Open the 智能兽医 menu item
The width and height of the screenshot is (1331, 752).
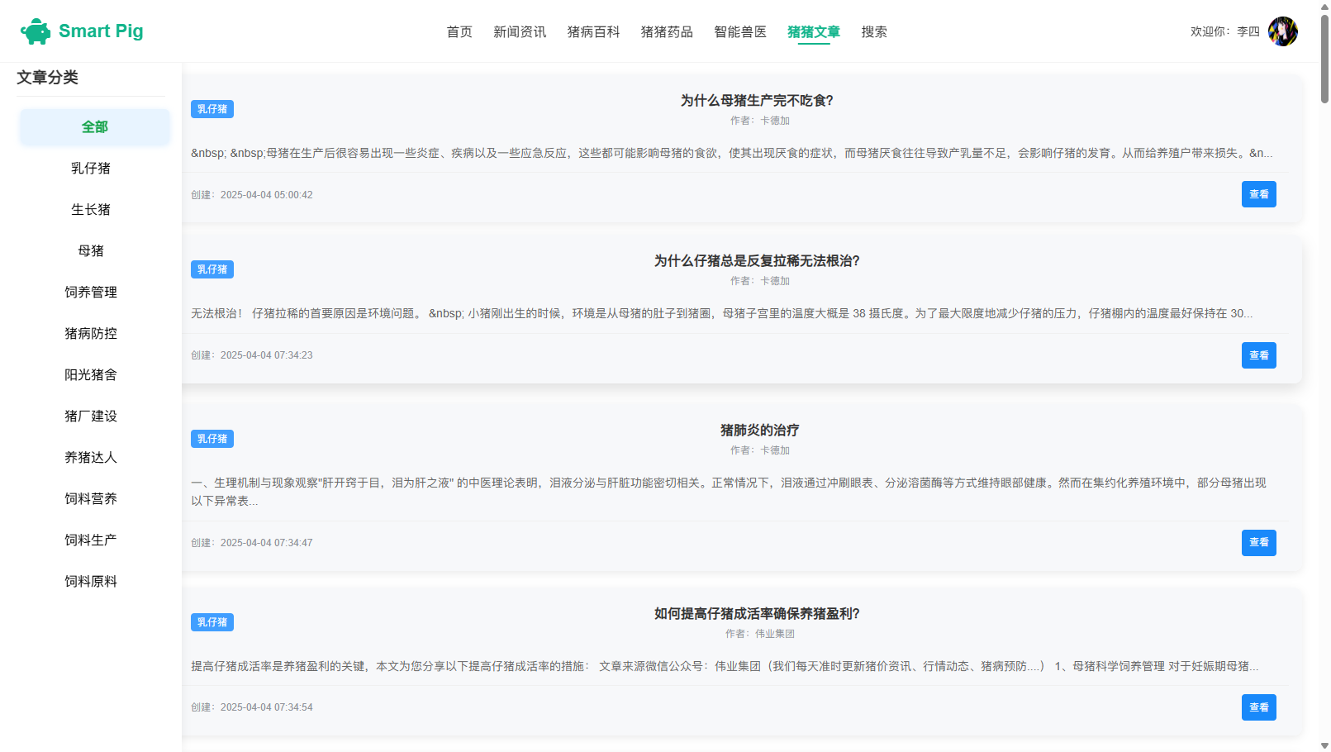pyautogui.click(x=740, y=31)
